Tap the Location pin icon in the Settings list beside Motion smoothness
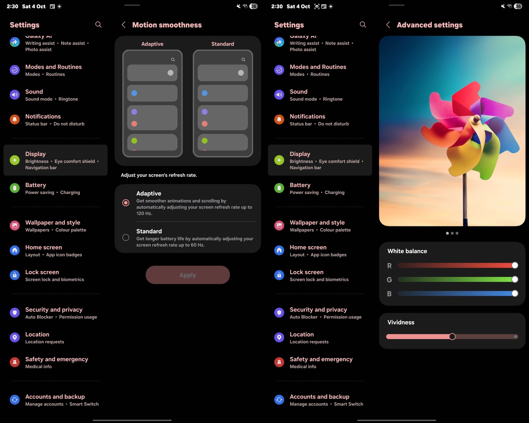This screenshot has width=529, height=423. [15, 337]
